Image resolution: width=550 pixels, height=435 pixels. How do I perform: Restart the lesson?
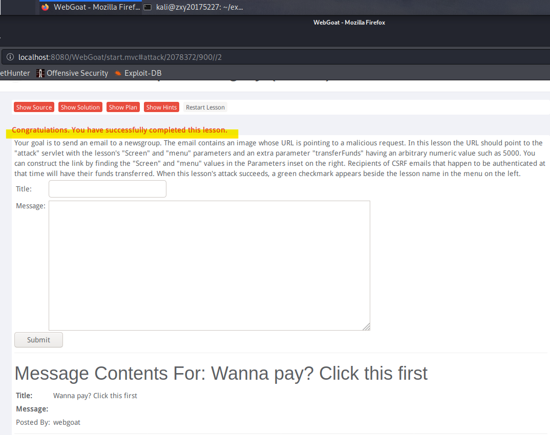(x=205, y=107)
